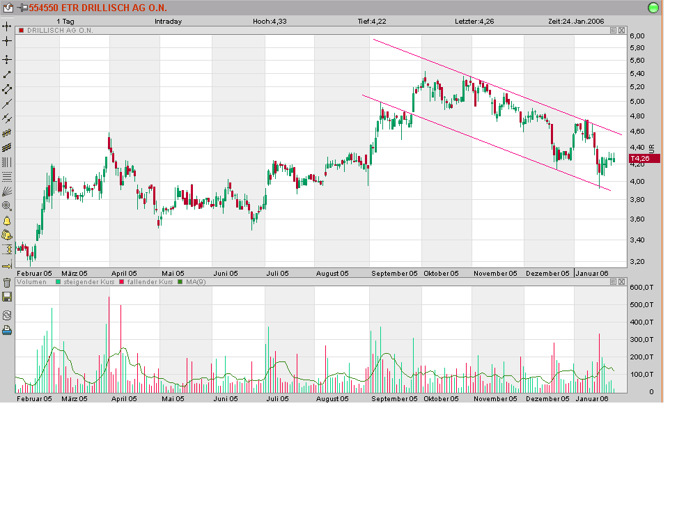
Task: Select the line segment drawing tool
Action: 7,75
